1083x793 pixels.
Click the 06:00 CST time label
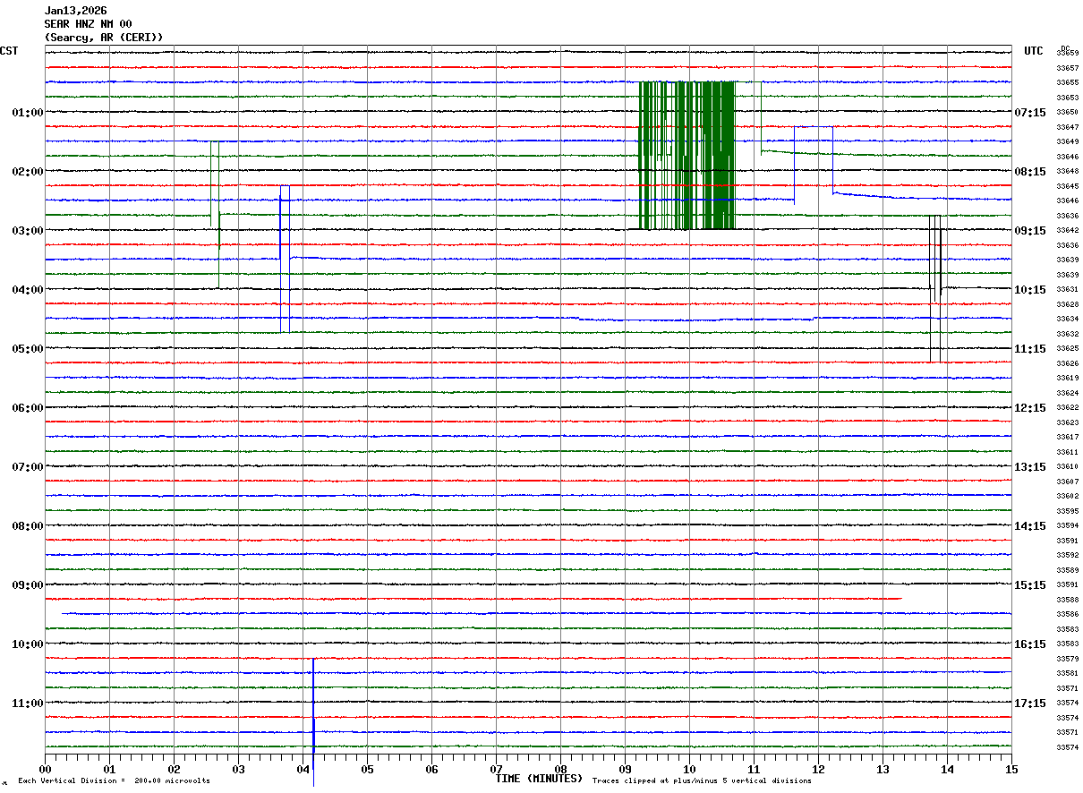pos(27,408)
